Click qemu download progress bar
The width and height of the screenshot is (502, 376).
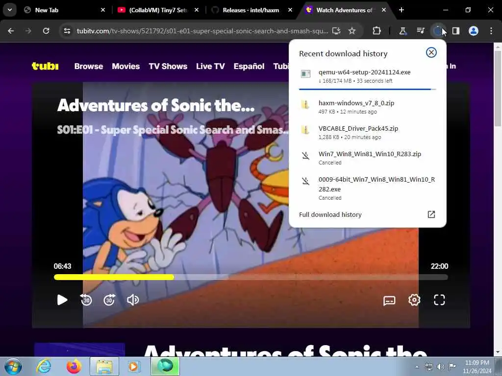(368, 89)
